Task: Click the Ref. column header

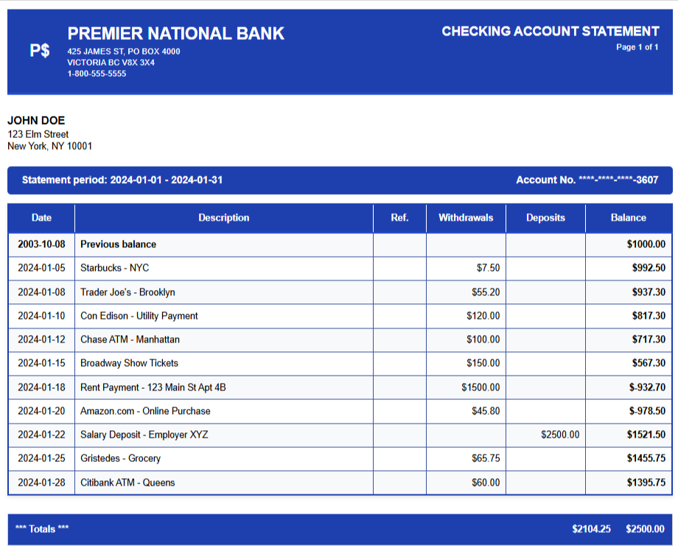Action: 399,218
